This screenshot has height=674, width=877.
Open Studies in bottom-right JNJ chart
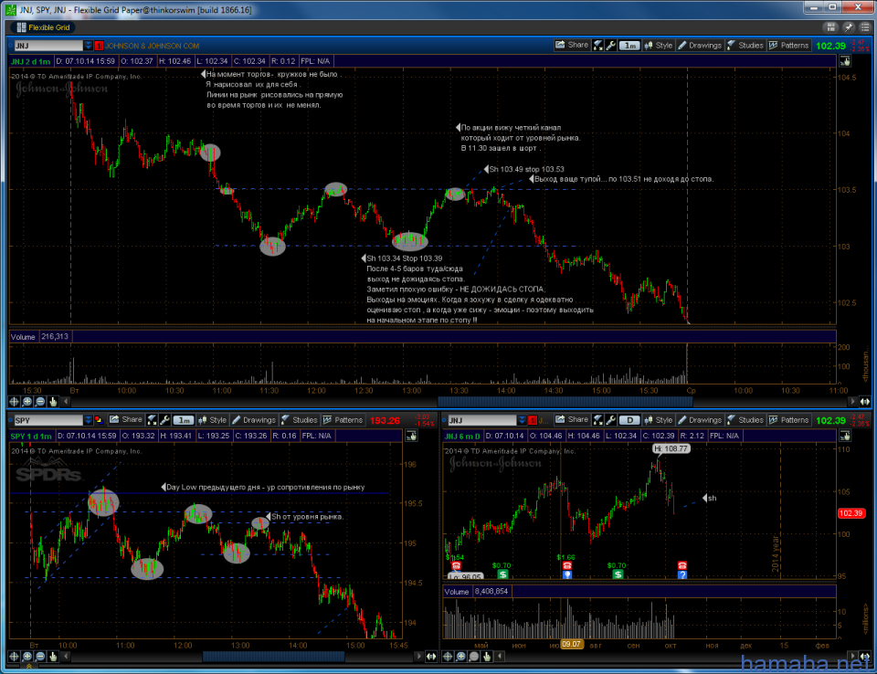click(x=745, y=420)
